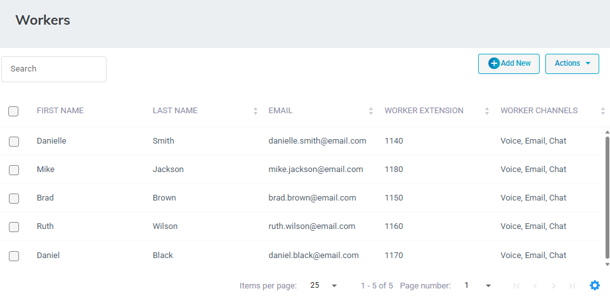
Task: Sort by Worker Extension column arrows
Action: 487,111
